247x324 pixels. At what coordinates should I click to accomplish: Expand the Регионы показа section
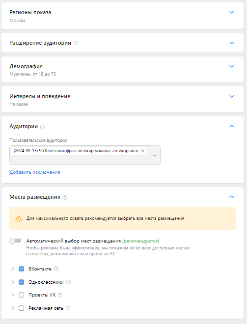(x=232, y=12)
